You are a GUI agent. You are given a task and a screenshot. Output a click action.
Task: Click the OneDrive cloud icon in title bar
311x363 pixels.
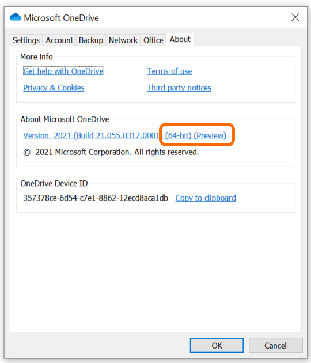point(16,17)
